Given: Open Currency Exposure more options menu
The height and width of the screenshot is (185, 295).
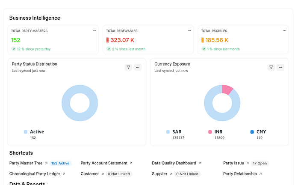Looking at the screenshot, I should pos(280,67).
